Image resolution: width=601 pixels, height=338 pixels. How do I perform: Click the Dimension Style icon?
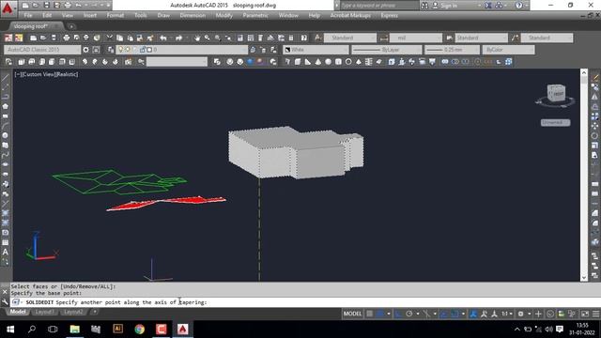point(384,38)
